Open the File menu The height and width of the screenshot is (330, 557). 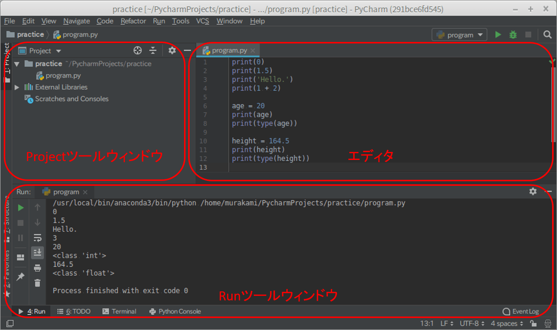coord(9,21)
